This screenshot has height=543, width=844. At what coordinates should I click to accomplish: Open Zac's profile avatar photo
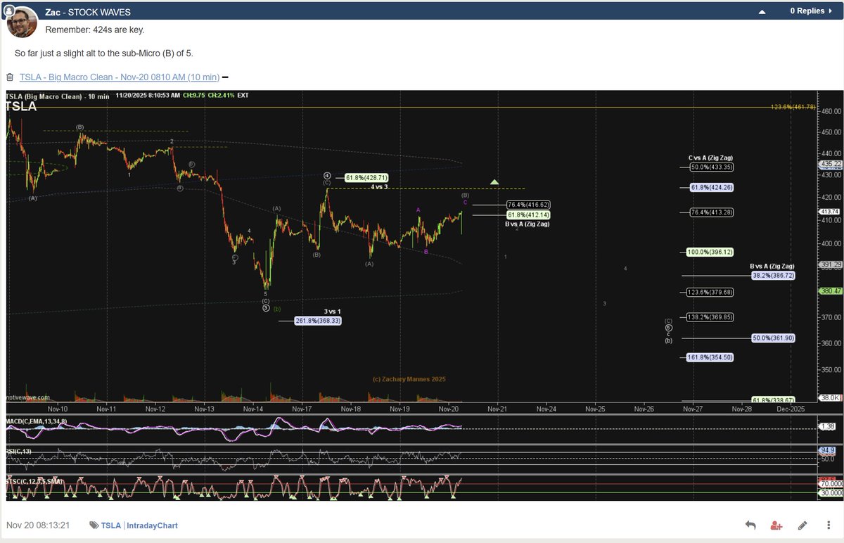pyautogui.click(x=22, y=22)
